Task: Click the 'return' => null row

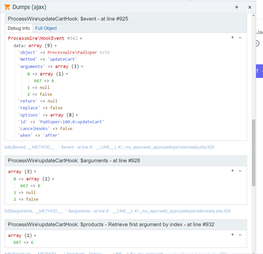Action: point(38,101)
